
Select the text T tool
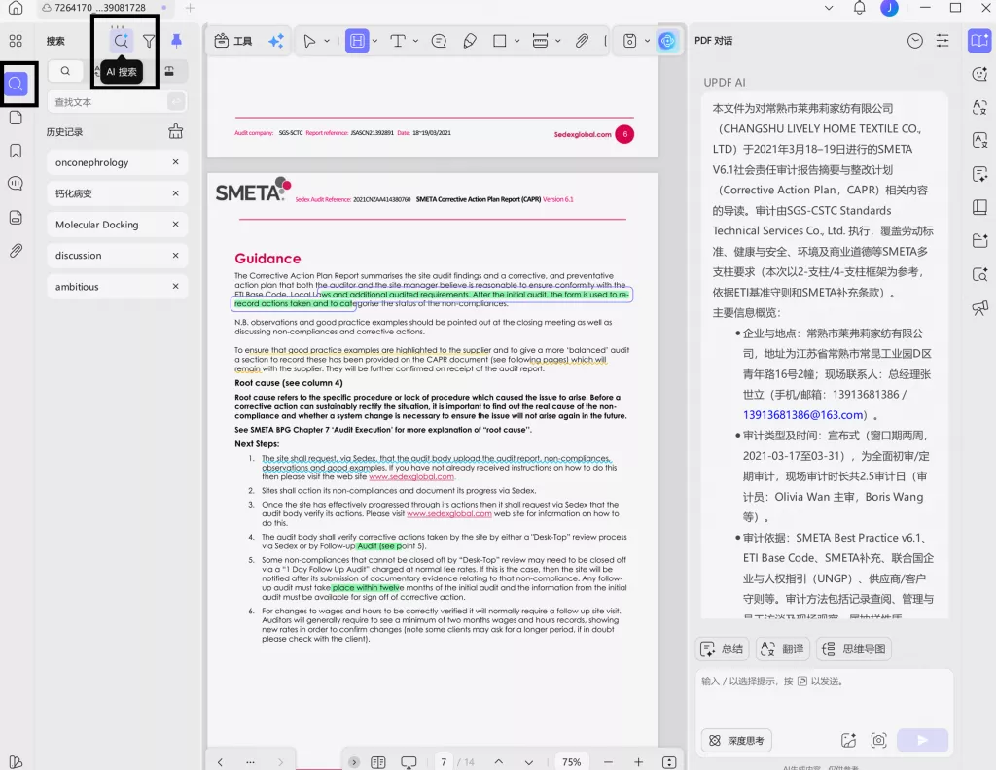click(x=398, y=41)
